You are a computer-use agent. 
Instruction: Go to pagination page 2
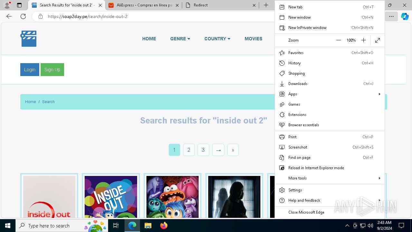[x=189, y=150]
